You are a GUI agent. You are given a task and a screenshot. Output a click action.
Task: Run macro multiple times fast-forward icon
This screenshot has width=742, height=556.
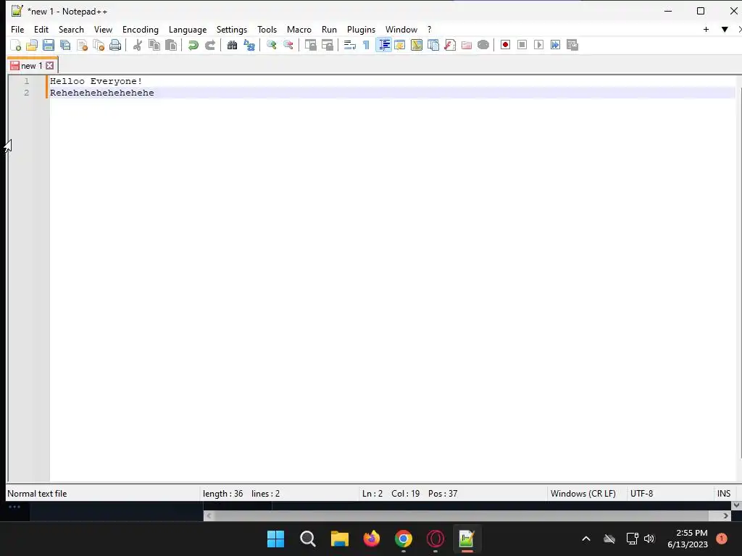556,45
